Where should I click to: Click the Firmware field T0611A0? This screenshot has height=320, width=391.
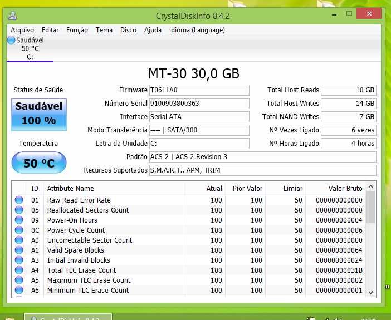click(199, 90)
